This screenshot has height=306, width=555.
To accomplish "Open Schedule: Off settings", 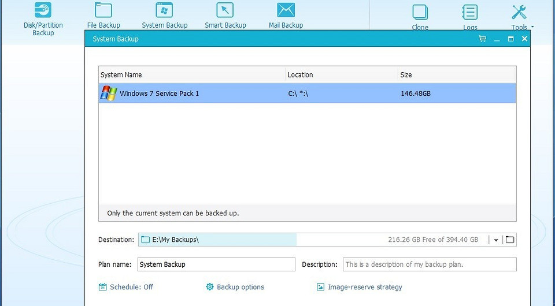I will [126, 287].
